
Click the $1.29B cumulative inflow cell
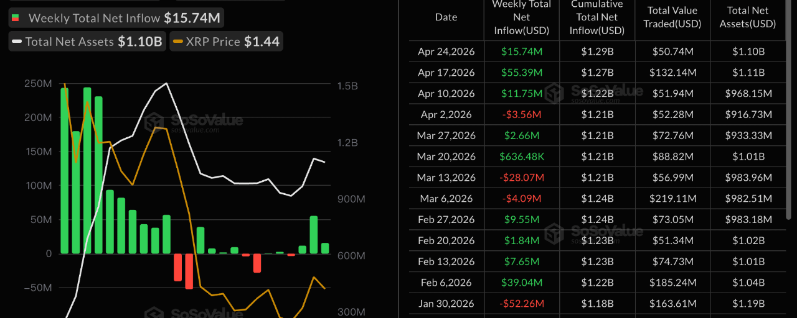coord(597,52)
